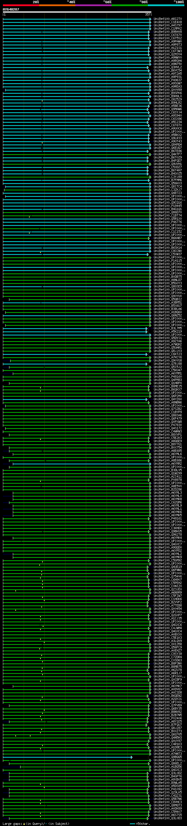187x826 pixels.
Task: Open hit UniRef100_C6T670
Action: [168, 35]
